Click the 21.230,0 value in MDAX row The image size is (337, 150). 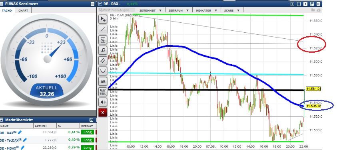50,148
